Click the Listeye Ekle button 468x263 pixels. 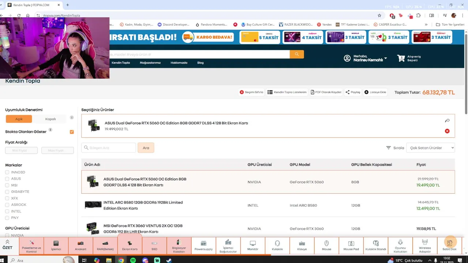[x=375, y=92]
